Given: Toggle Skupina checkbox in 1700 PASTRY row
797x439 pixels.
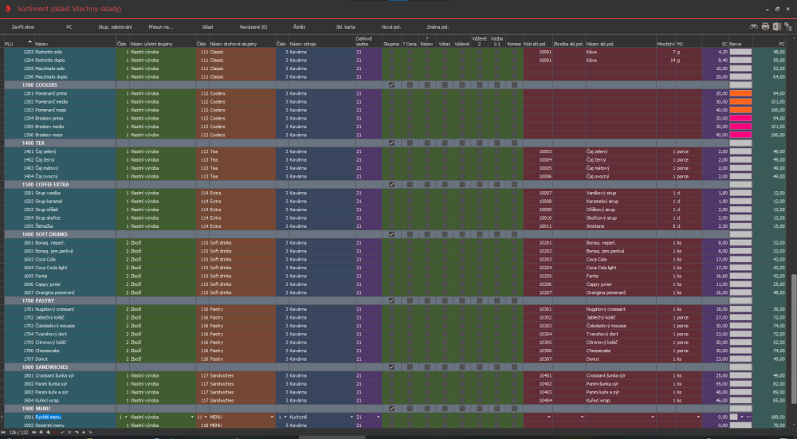Looking at the screenshot, I should click(391, 300).
